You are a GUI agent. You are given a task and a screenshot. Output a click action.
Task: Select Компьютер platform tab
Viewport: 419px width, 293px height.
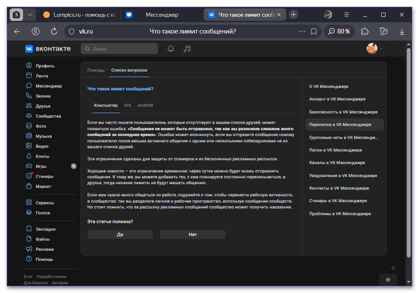pos(106,105)
